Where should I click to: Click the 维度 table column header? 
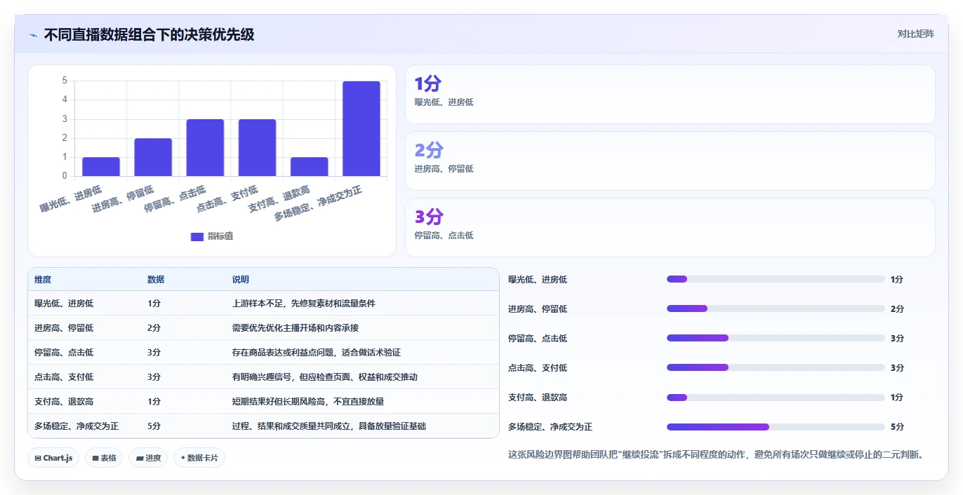click(43, 280)
